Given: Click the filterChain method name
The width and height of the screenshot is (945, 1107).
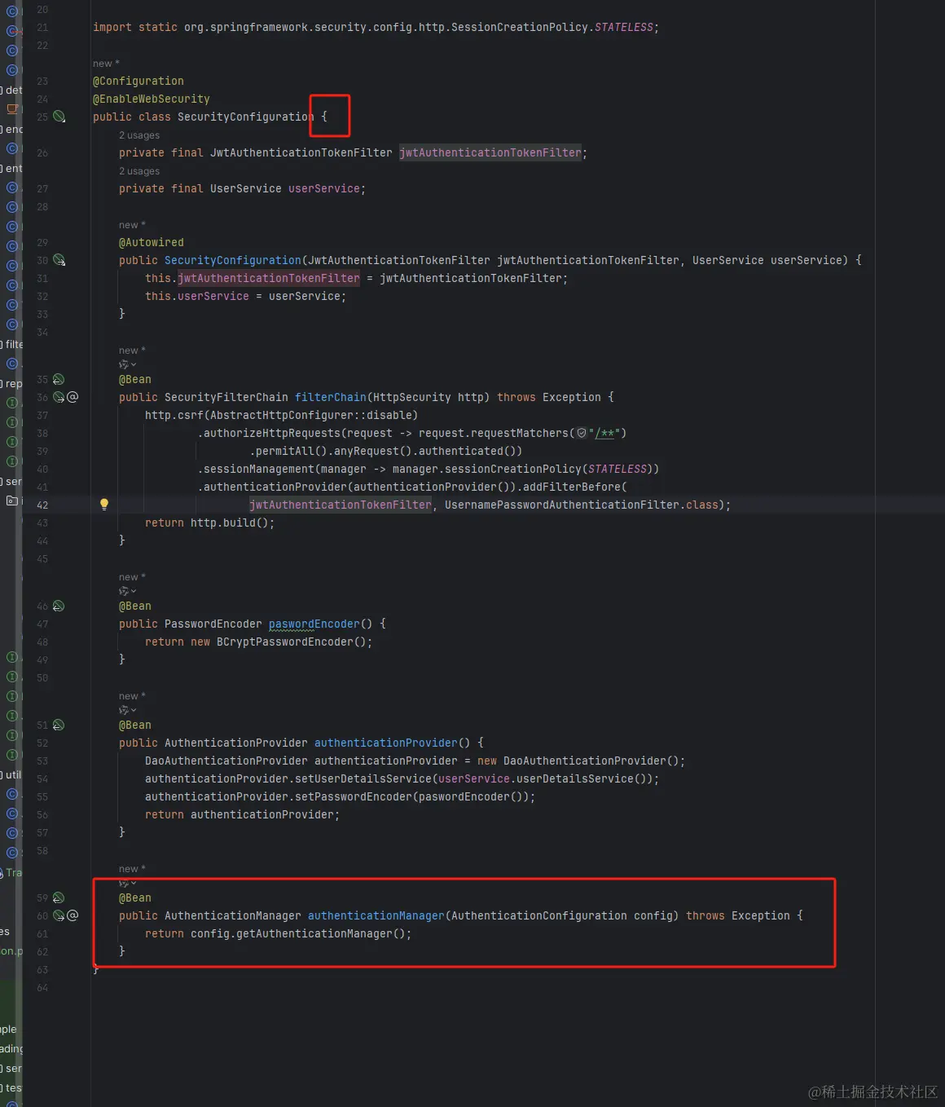Looking at the screenshot, I should (331, 397).
